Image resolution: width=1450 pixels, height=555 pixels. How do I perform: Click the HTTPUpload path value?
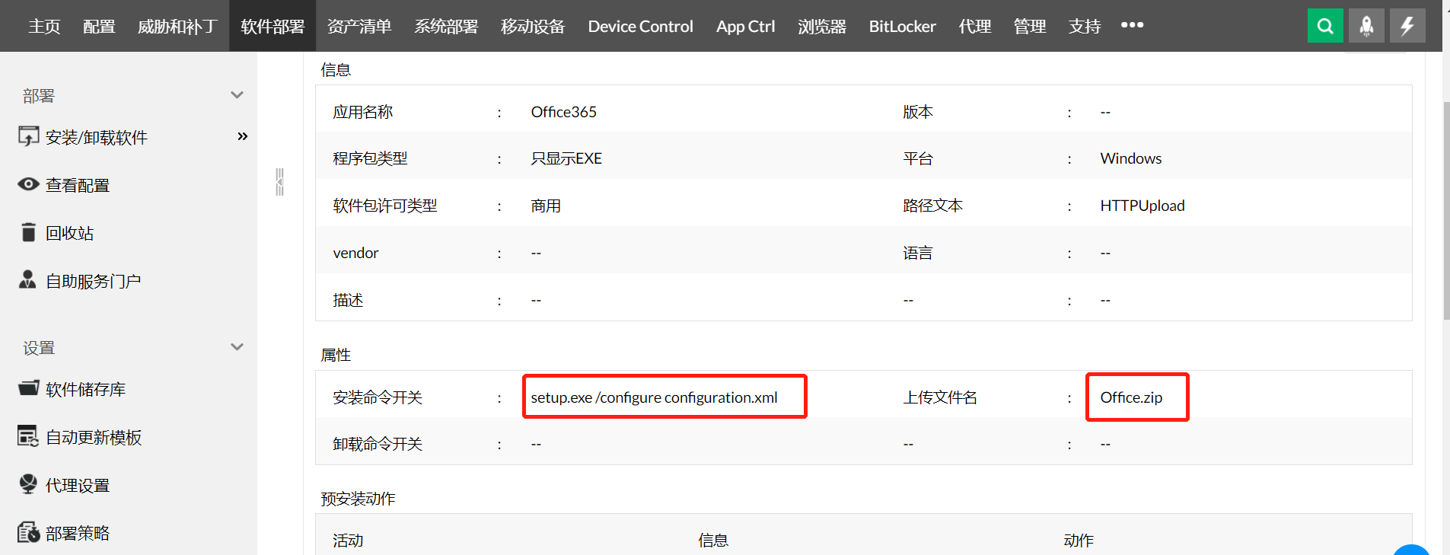tap(1142, 206)
